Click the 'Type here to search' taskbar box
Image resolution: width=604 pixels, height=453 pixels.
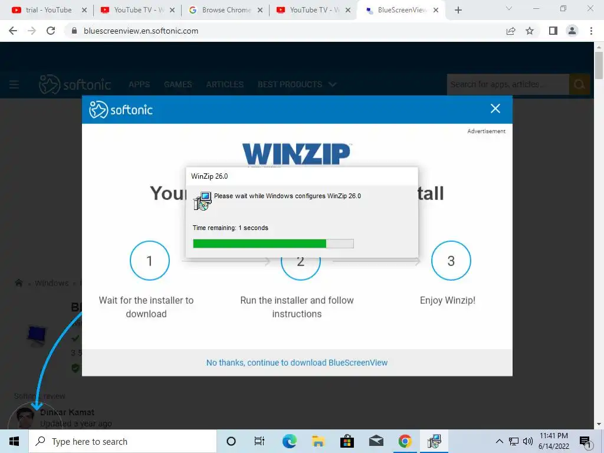click(123, 441)
